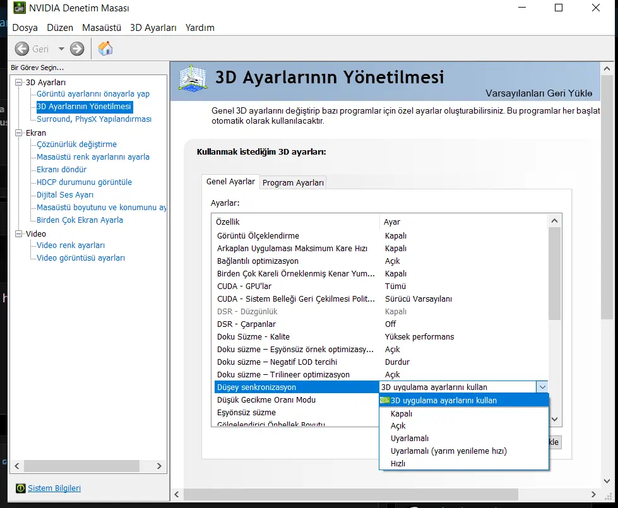The width and height of the screenshot is (618, 508).
Task: Choose Uyarlamalı in dropdown list
Action: pyautogui.click(x=464, y=438)
